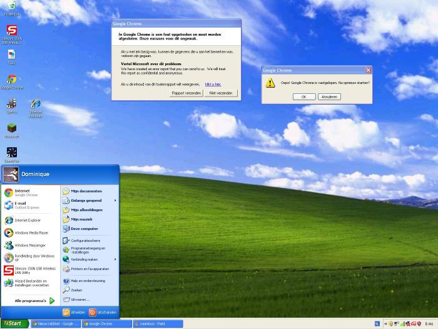Switch to Google Chrome taskbar item
Screen dimensions: 438x329
(107, 324)
